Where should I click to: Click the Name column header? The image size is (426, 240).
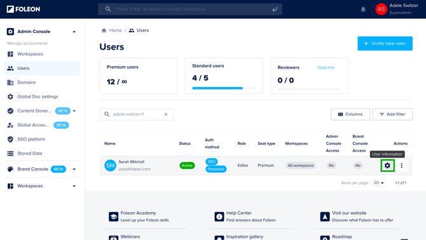(x=110, y=143)
